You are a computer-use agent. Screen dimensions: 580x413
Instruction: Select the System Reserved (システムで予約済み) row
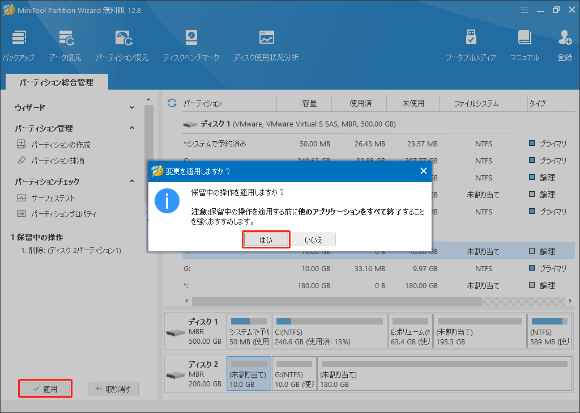click(378, 144)
